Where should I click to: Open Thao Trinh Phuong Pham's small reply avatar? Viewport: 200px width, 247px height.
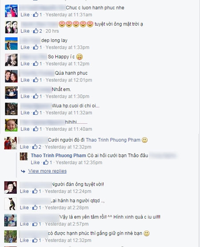pyautogui.click(x=24, y=157)
